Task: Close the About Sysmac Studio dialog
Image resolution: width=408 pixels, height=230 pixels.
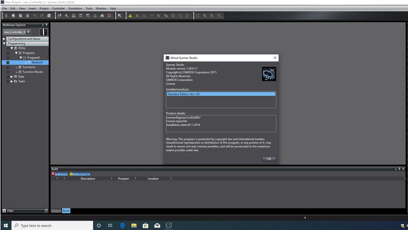Action: 275,57
